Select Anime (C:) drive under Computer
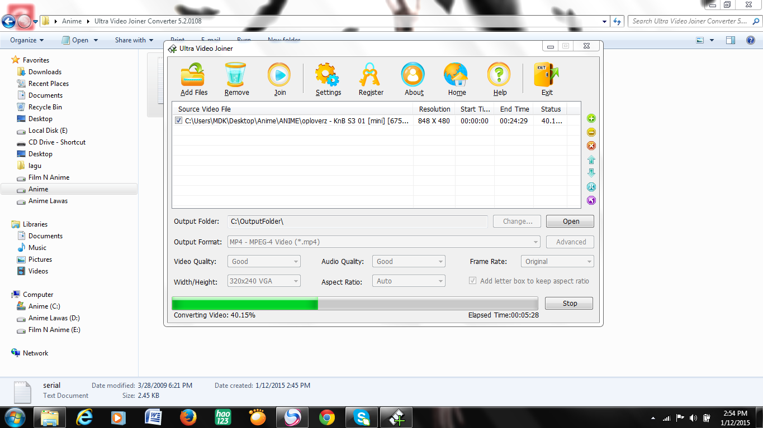Screen dimensions: 763x428 (x=44, y=306)
